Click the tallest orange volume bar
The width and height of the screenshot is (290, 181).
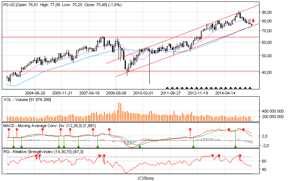click(119, 111)
